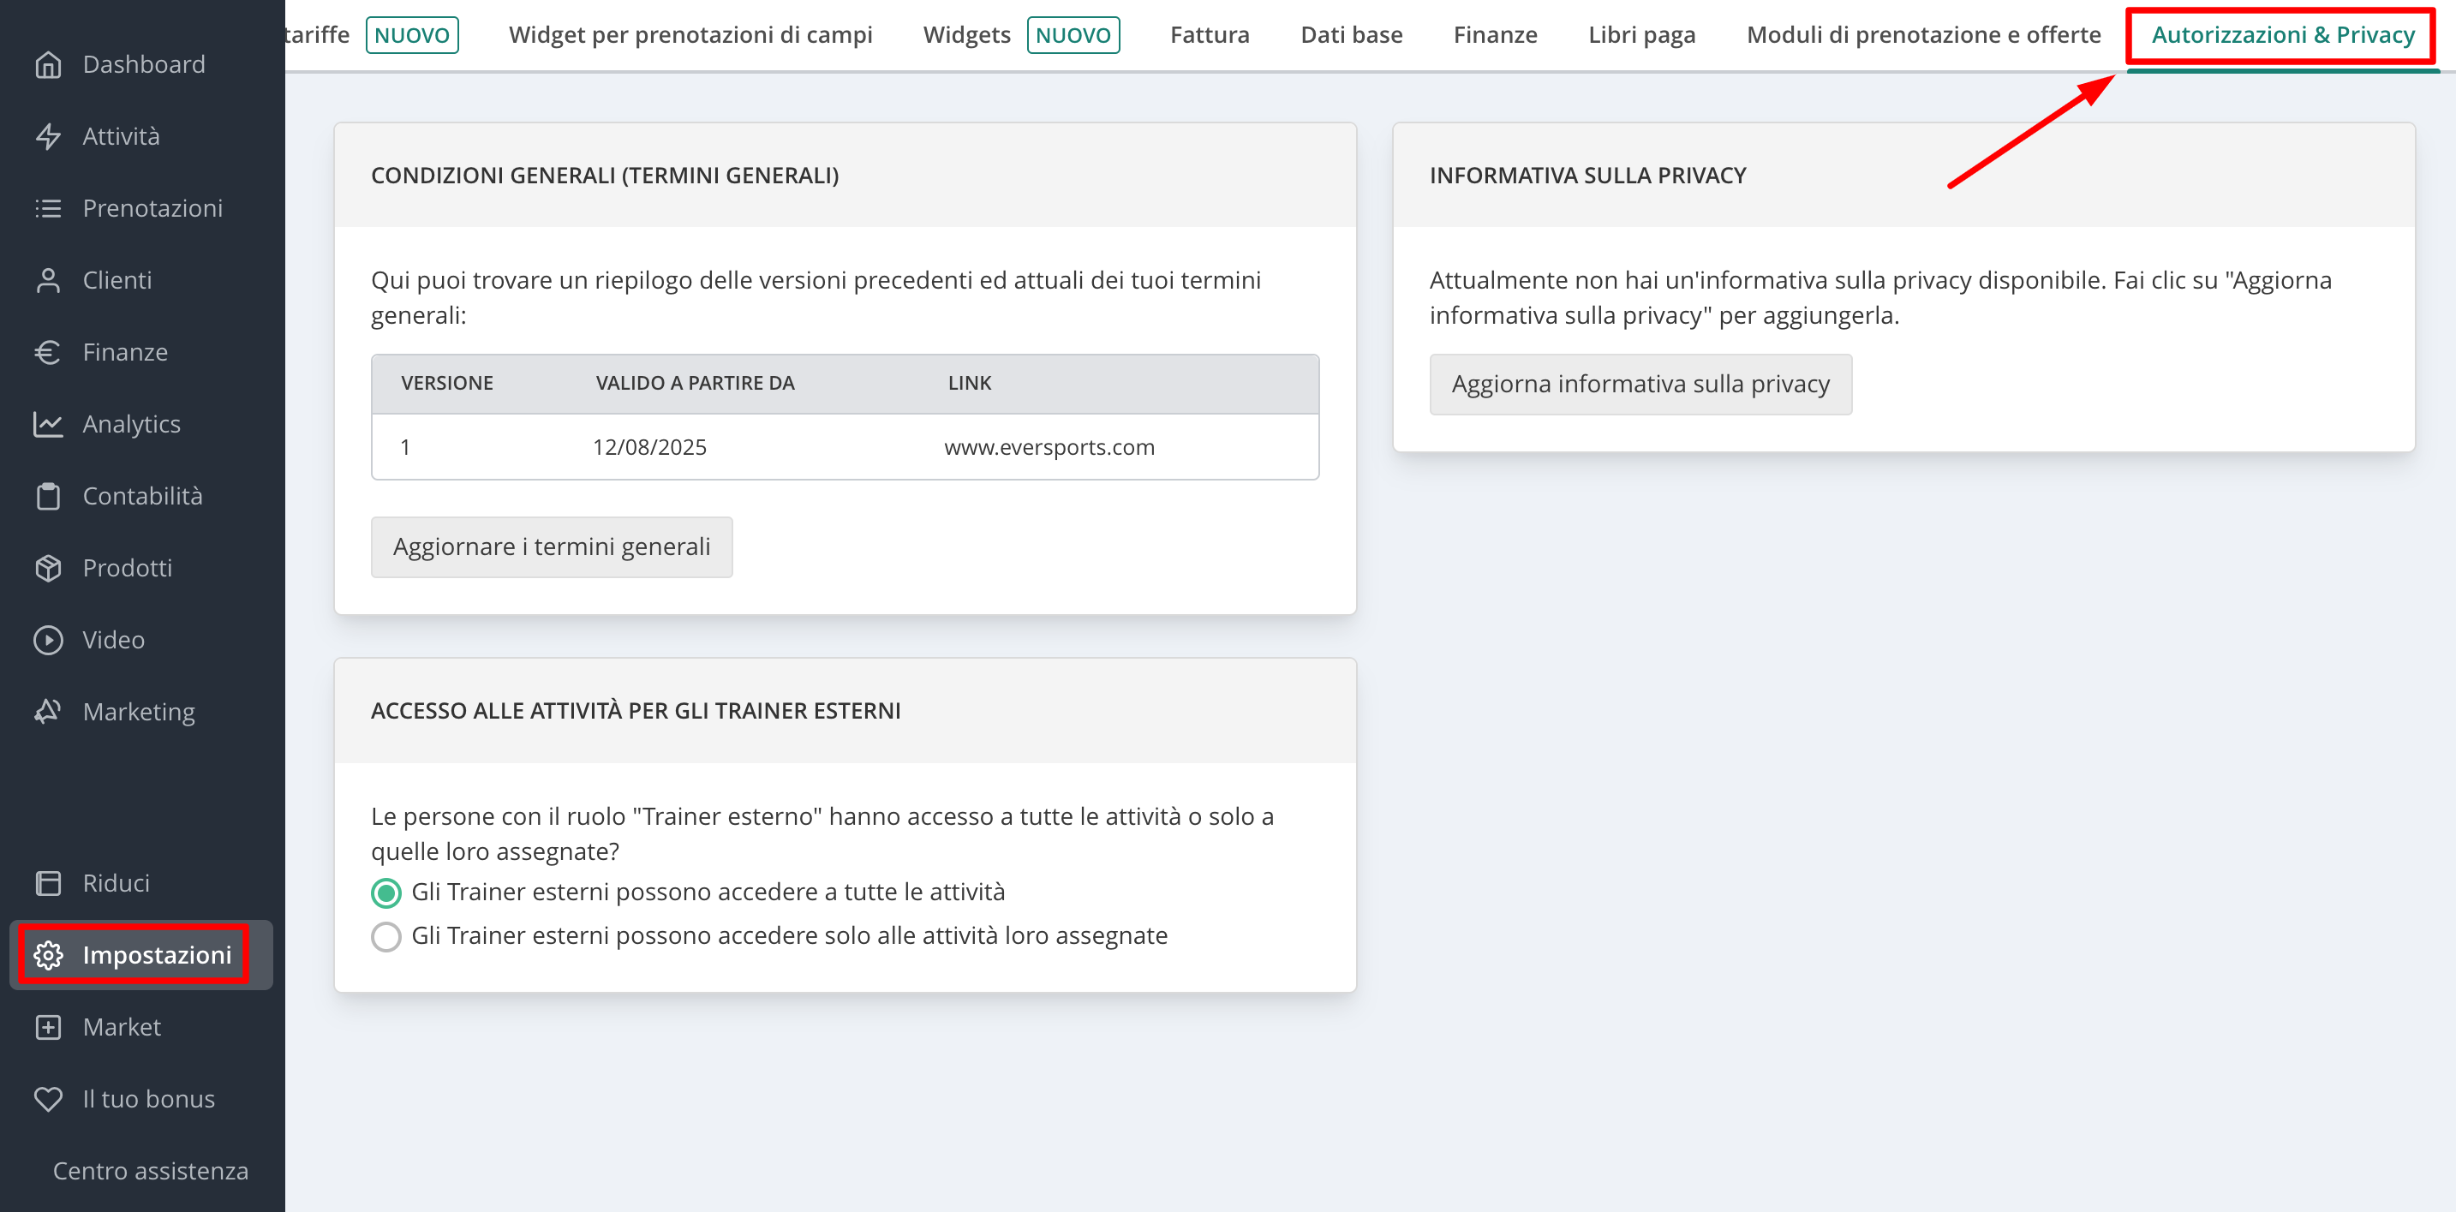Click ACCESSO ALLE ATTIVITÀ PER GLI TRAINER ESTERNI heading
This screenshot has height=1212, width=2456.
pyautogui.click(x=635, y=712)
